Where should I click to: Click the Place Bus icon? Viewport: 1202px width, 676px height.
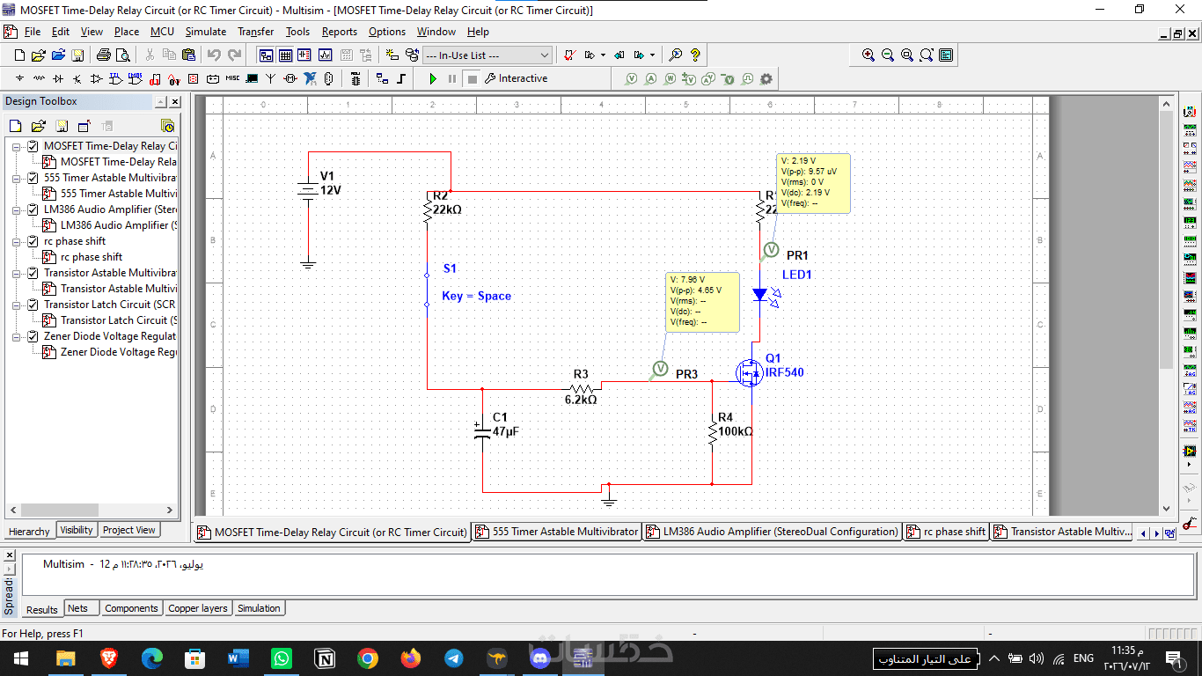point(401,78)
